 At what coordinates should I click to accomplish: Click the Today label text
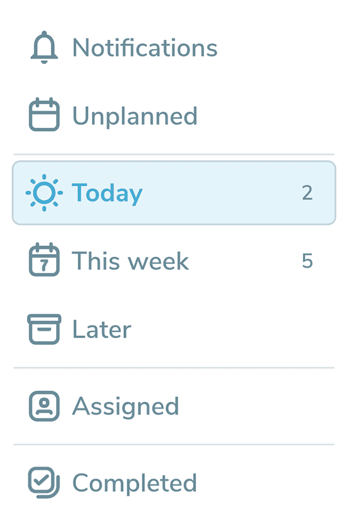(x=107, y=193)
